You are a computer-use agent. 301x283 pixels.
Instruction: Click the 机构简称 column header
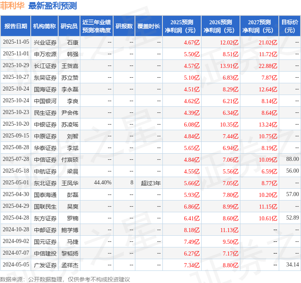coord(44,26)
